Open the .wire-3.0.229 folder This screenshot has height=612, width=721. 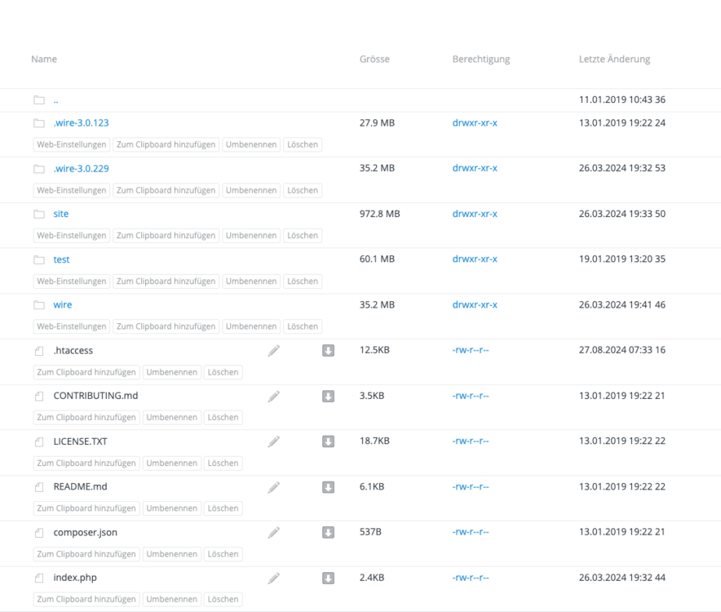click(81, 169)
